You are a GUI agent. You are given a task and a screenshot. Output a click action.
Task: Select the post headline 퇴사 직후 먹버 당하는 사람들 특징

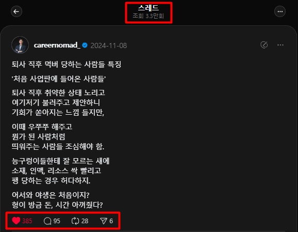[x=67, y=64]
